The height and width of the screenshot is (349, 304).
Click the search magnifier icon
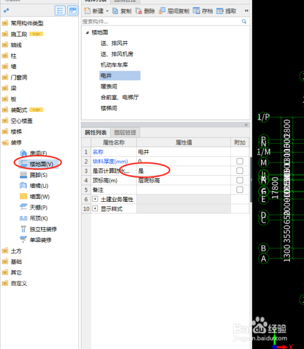(x=244, y=21)
